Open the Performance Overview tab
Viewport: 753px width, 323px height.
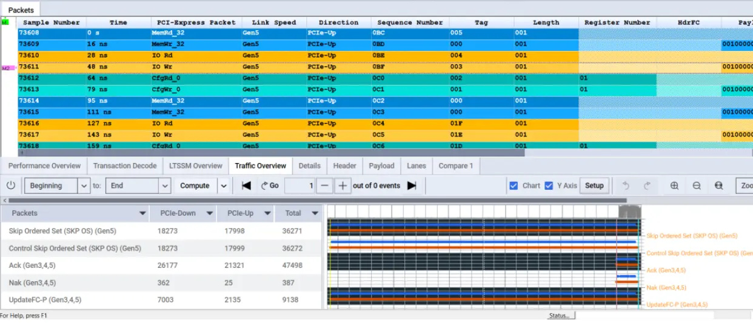click(44, 165)
